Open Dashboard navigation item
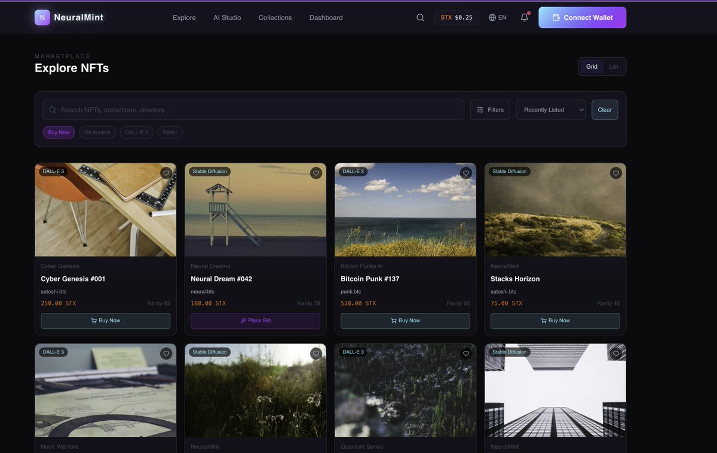This screenshot has width=717, height=453. pyautogui.click(x=326, y=17)
